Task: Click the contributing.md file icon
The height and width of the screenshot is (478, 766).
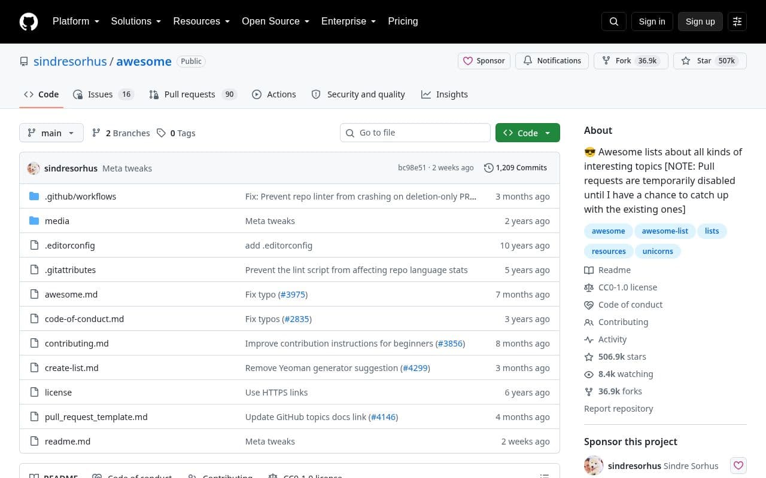Action: (x=34, y=344)
